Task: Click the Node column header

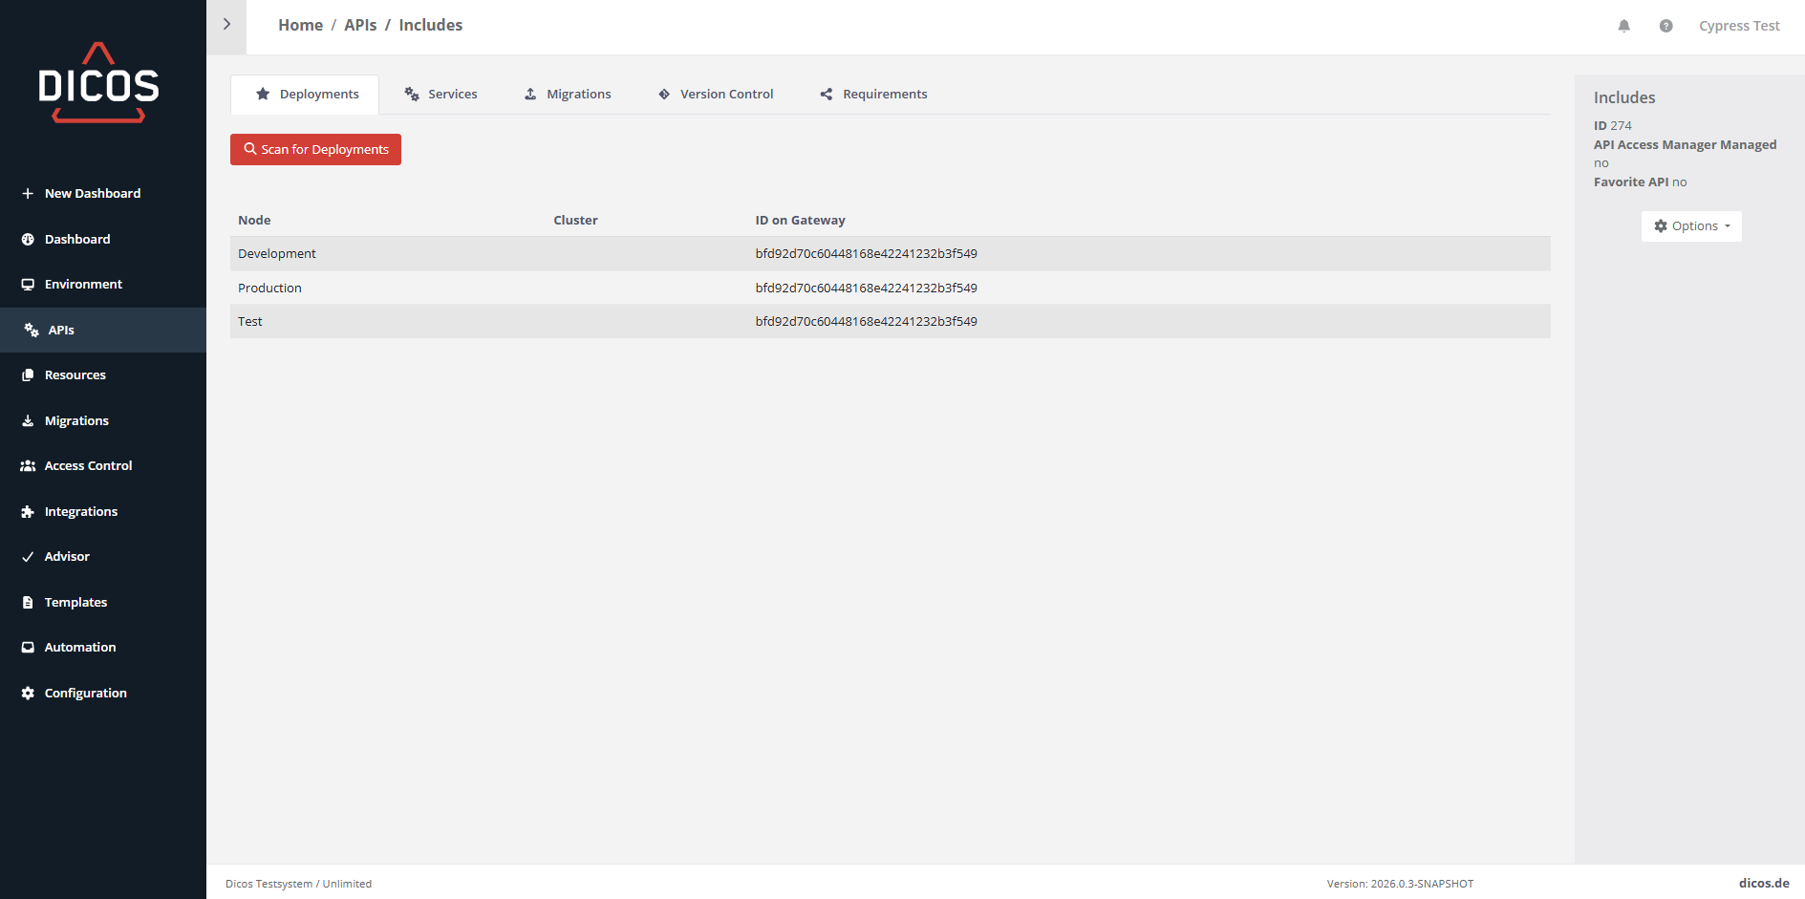Action: (254, 220)
